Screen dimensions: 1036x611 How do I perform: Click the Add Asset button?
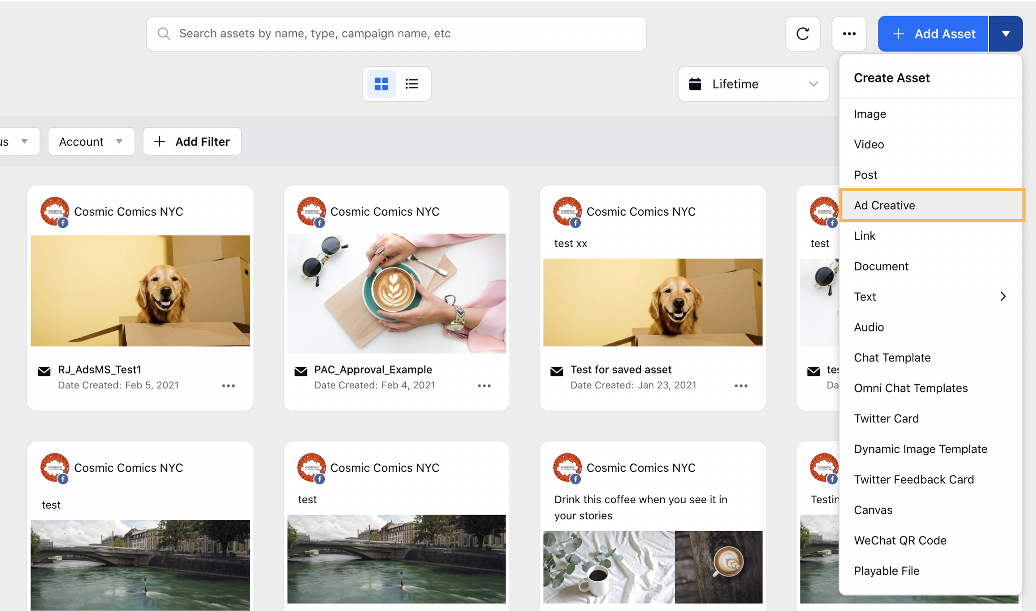932,33
